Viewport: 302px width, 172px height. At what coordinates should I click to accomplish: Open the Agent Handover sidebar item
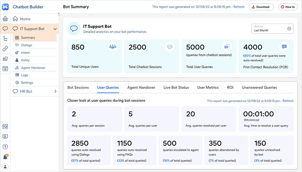pos(33,68)
